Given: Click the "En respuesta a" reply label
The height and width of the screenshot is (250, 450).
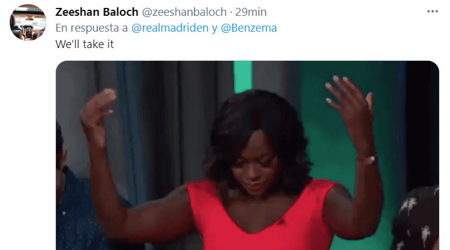Looking at the screenshot, I should tap(92, 28).
